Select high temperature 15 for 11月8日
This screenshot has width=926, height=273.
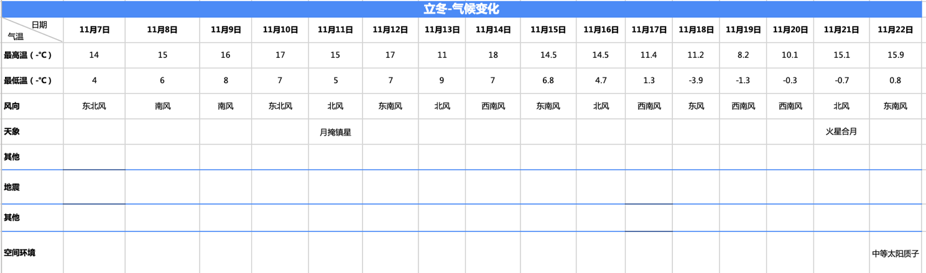(162, 55)
